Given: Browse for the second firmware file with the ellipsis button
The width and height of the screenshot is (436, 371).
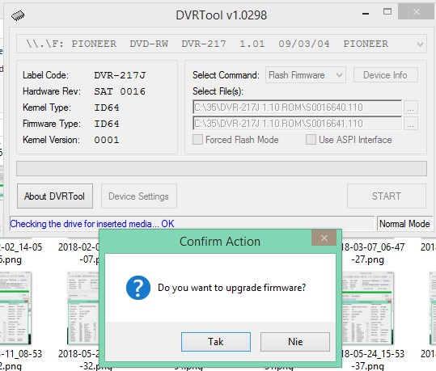Looking at the screenshot, I should 410,124.
